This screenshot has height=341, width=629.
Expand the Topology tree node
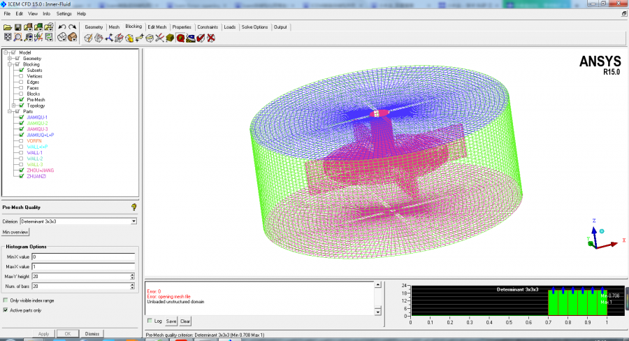[x=13, y=106]
